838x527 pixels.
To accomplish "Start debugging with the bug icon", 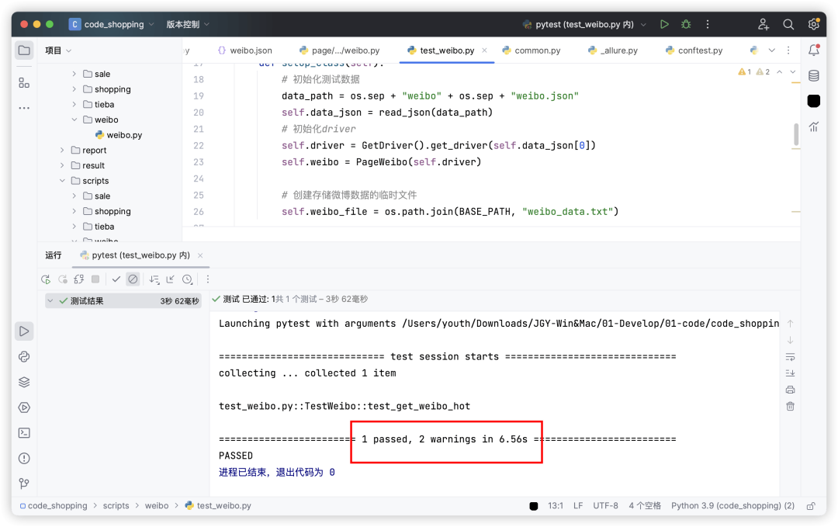I will click(686, 24).
